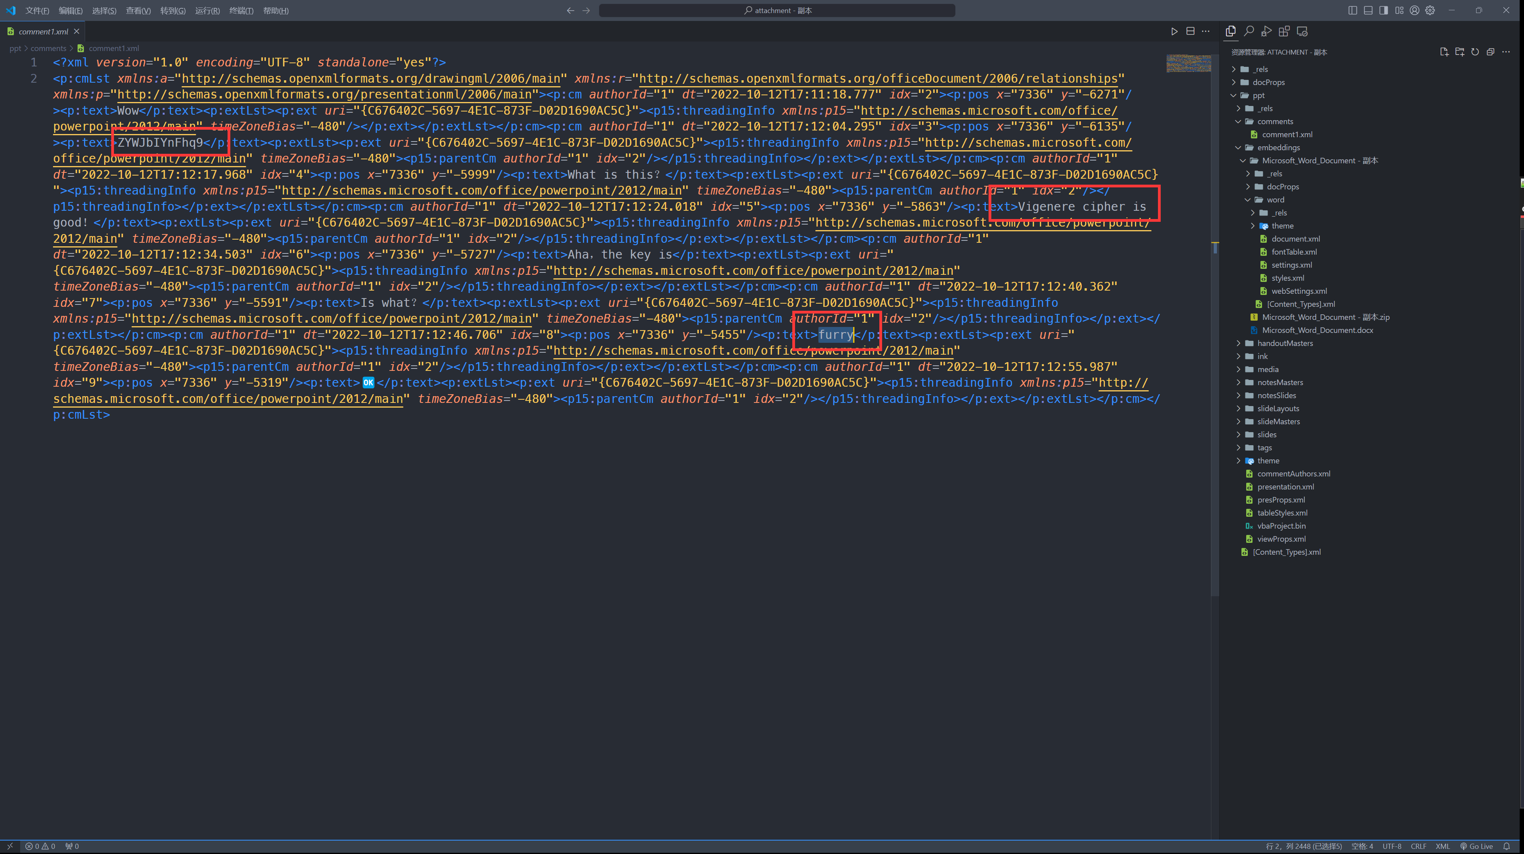The height and width of the screenshot is (854, 1524).
Task: Open the Extensions view icon
Action: coord(1284,31)
